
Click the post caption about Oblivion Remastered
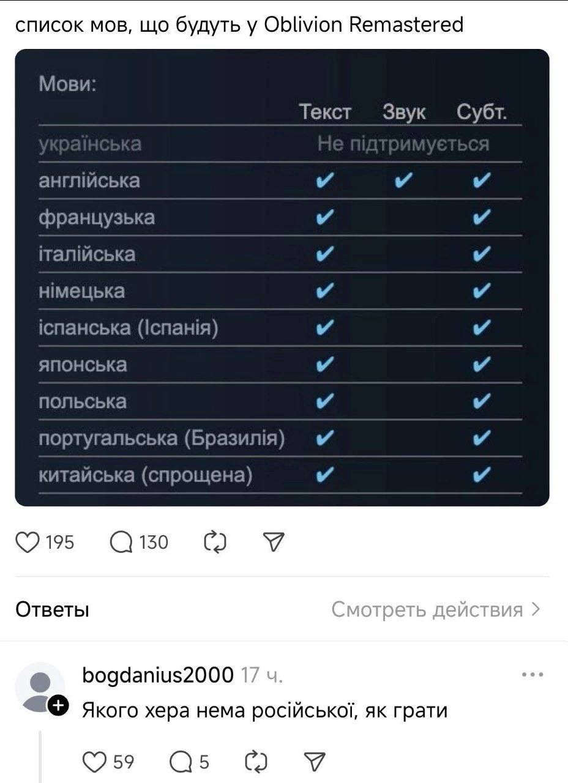239,25
